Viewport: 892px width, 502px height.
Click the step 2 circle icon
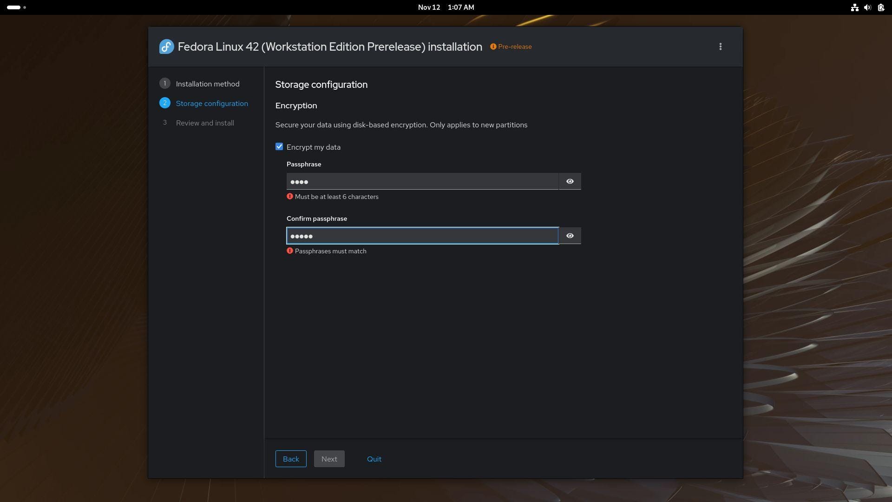[164, 103]
